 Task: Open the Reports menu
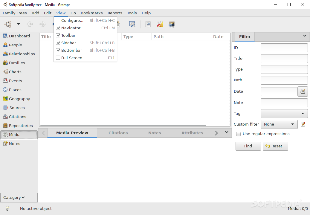[x=115, y=13]
